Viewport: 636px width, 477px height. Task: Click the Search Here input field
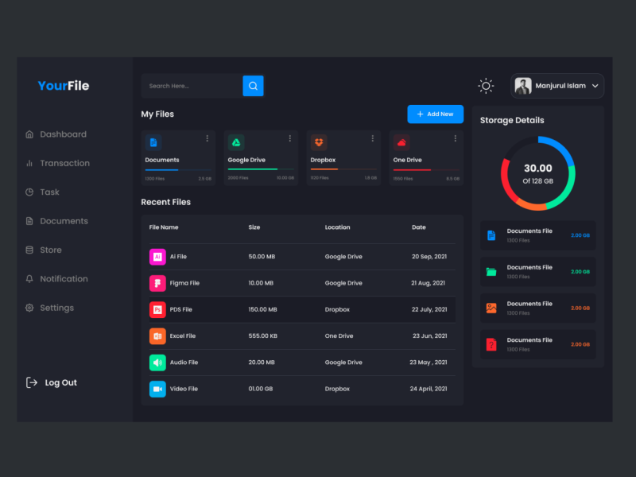(191, 85)
